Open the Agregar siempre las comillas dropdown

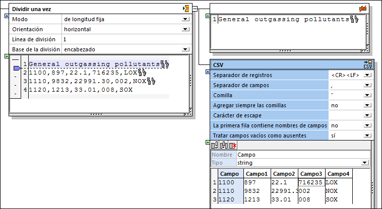coord(367,105)
